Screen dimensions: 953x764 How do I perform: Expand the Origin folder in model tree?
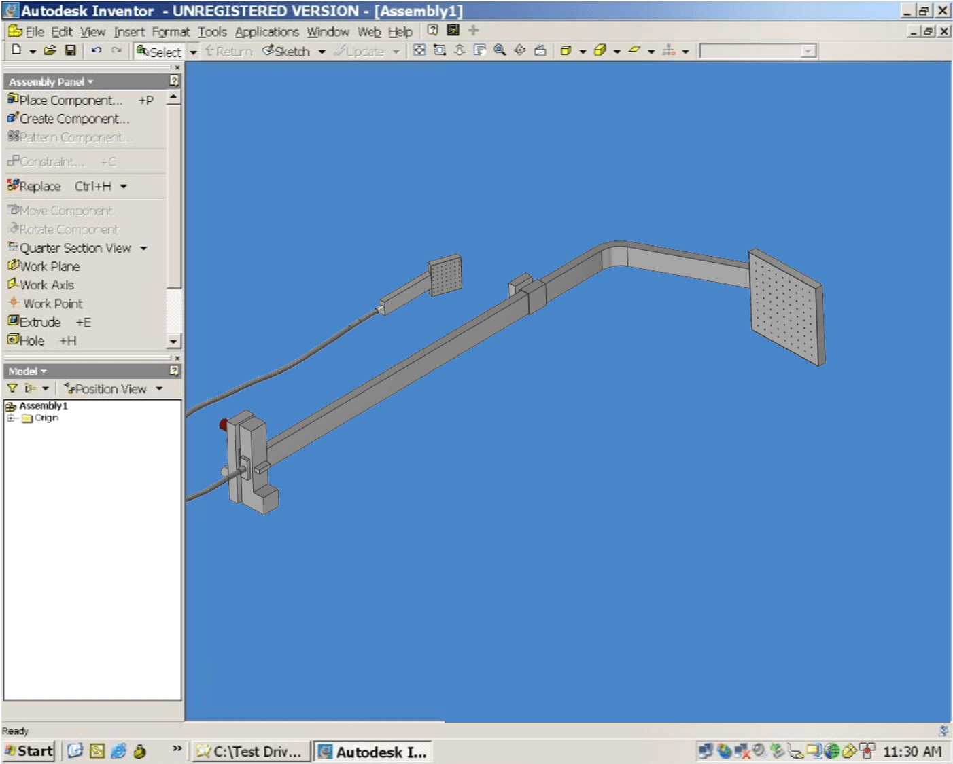[x=10, y=418]
